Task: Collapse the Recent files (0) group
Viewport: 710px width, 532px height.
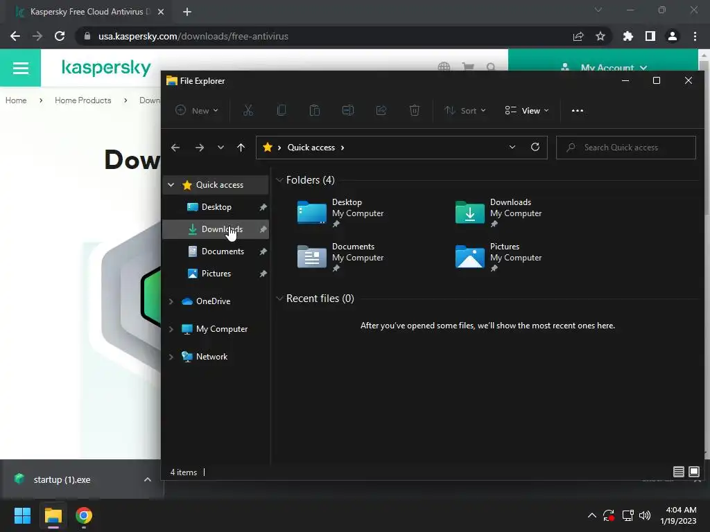Action: tap(279, 298)
